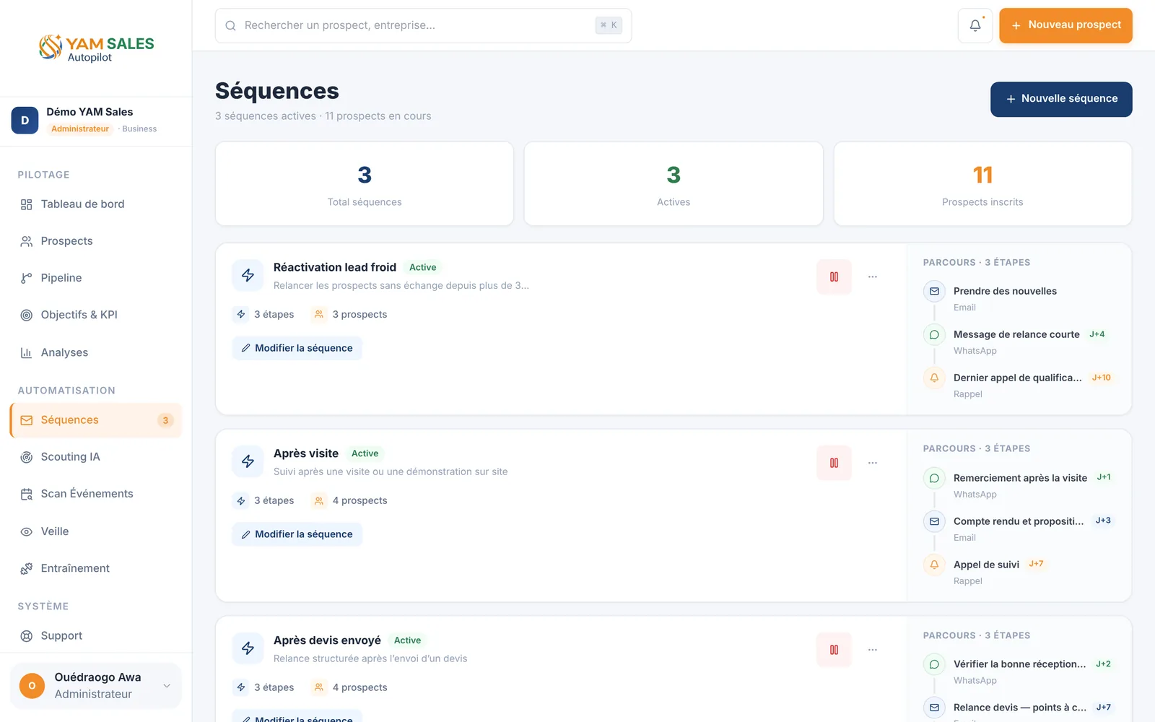Open the Analyses section
This screenshot has height=722, width=1155.
point(96,352)
